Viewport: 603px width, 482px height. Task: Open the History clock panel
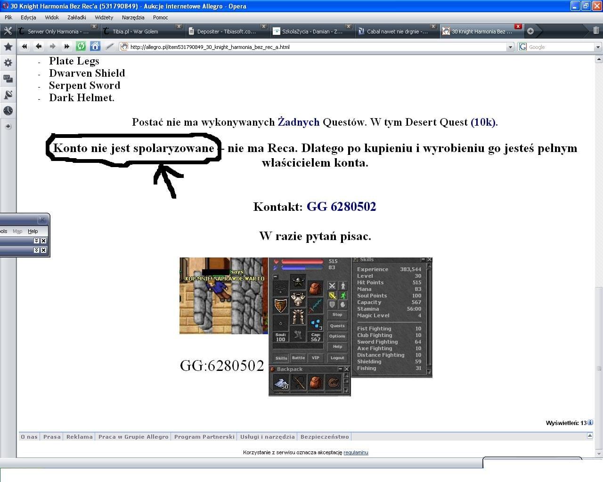tap(8, 111)
